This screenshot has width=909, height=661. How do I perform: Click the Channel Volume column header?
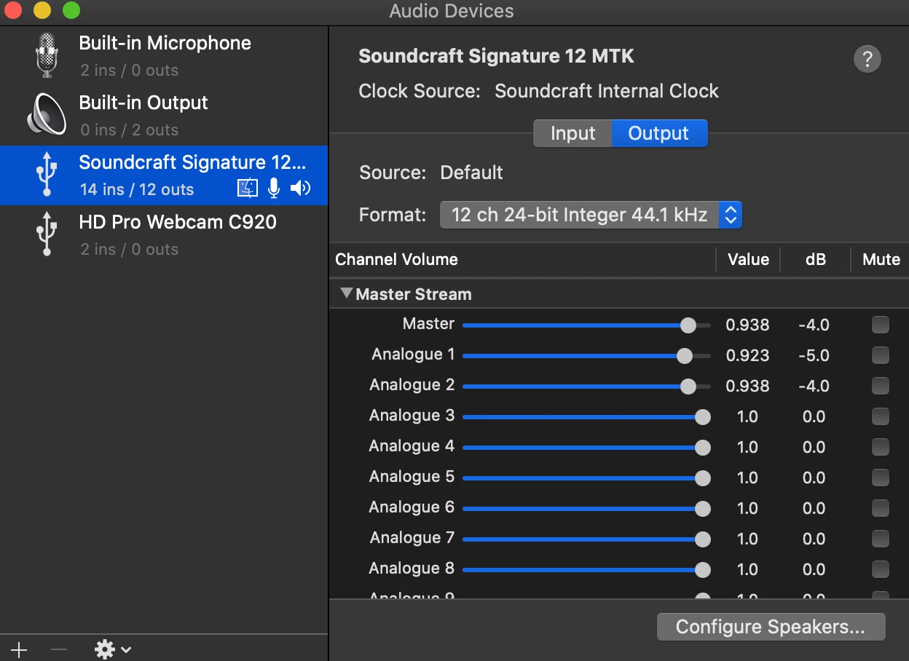(396, 259)
